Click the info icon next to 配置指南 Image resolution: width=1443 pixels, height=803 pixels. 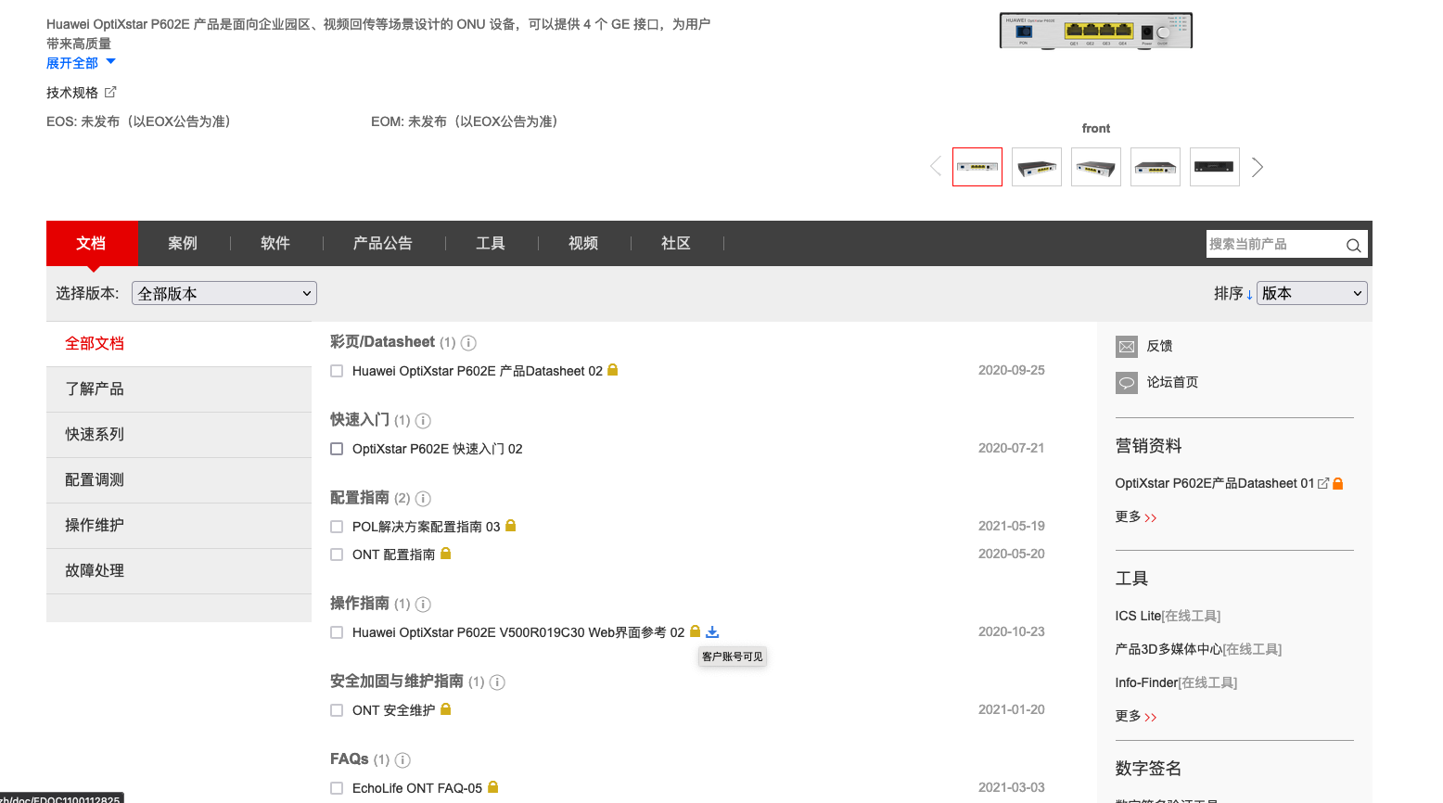[x=423, y=499]
